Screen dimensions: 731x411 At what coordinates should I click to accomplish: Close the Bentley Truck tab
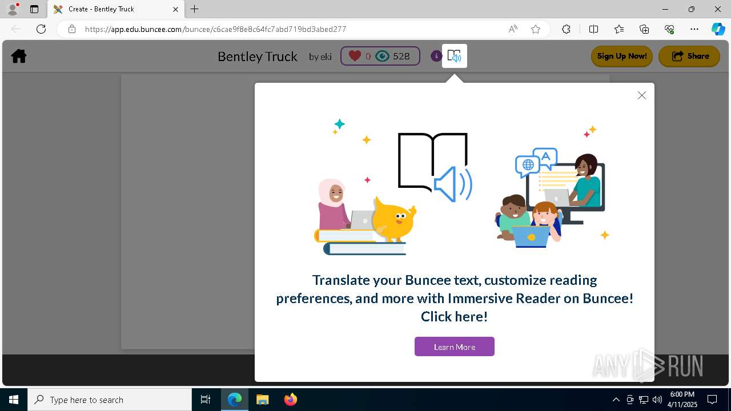tap(175, 9)
